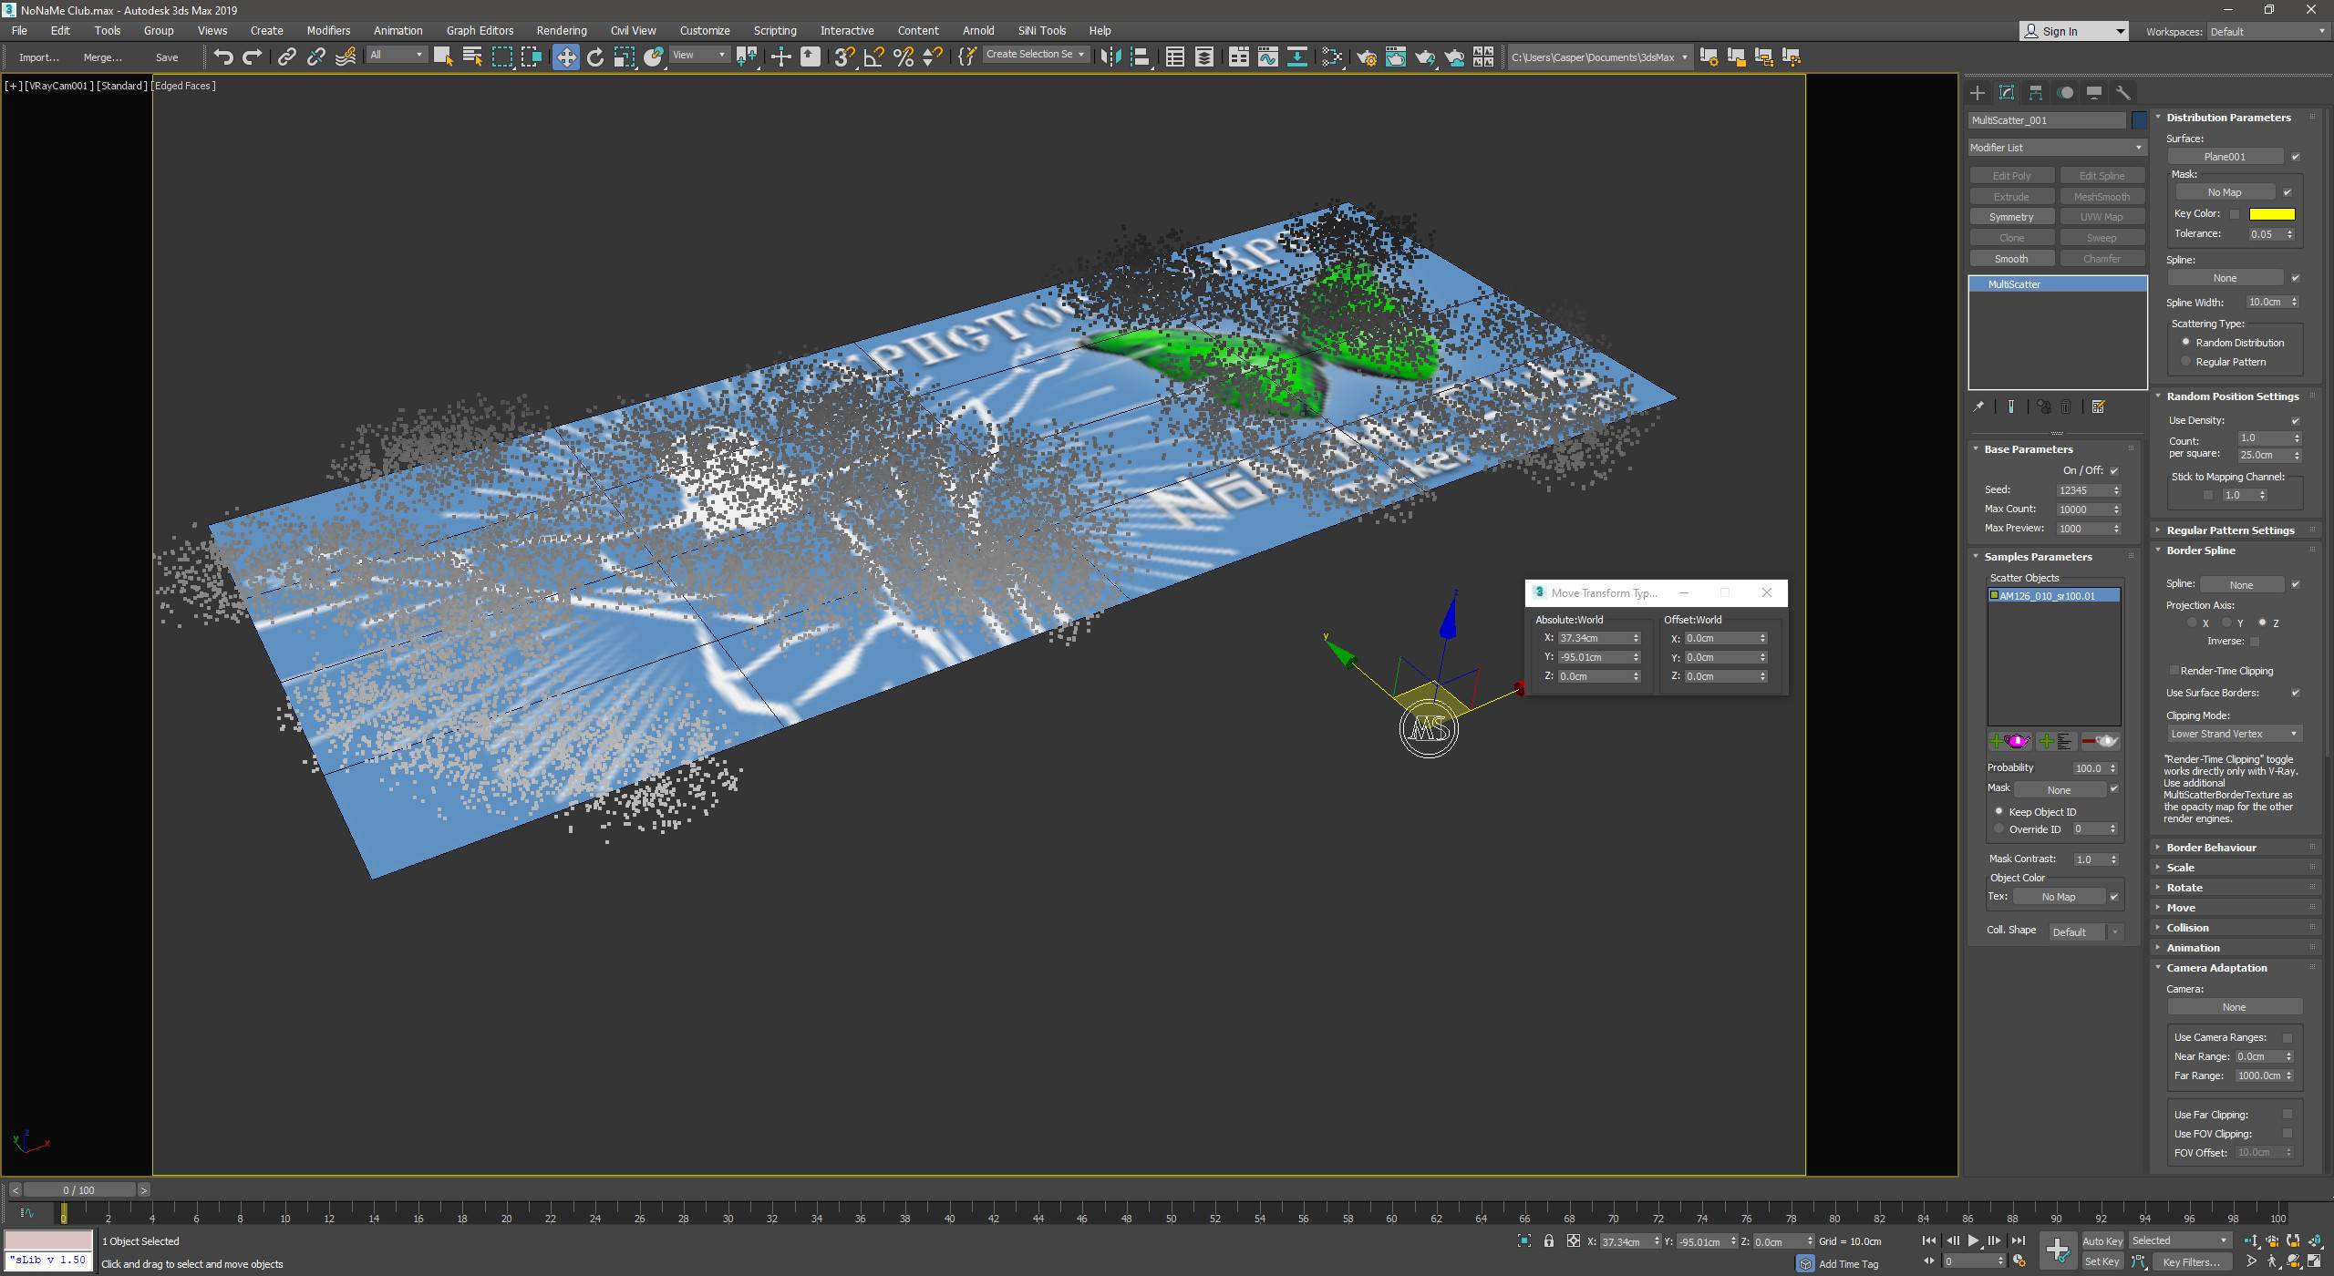Switch to the Utilities wrench panel
This screenshot has width=2334, height=1276.
[2123, 92]
